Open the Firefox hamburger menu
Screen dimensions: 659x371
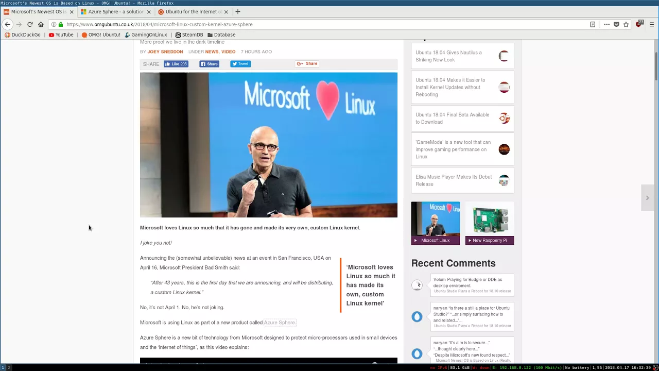(x=652, y=24)
